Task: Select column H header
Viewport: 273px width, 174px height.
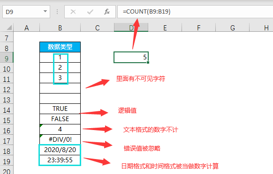Action: click(261, 28)
